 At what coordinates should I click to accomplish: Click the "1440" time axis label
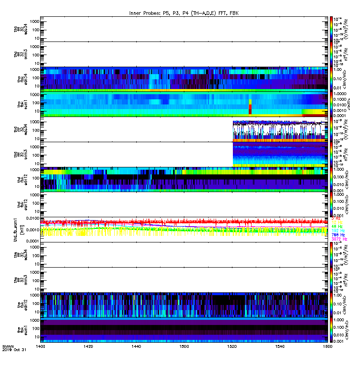(136, 346)
